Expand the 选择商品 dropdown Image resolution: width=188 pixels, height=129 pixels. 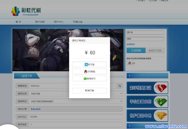click(x=76, y=101)
